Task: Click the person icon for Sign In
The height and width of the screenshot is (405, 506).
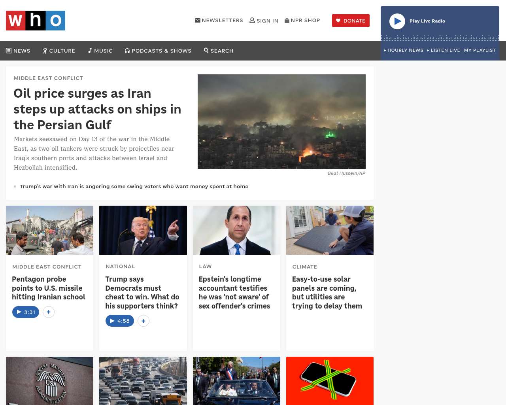Action: [252, 20]
